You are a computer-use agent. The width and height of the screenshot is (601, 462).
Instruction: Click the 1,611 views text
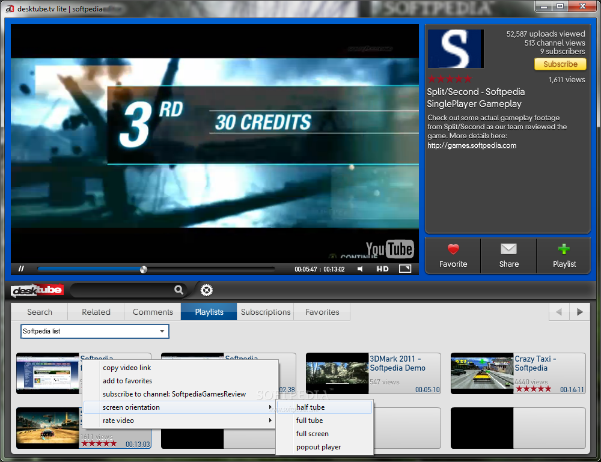click(x=567, y=80)
